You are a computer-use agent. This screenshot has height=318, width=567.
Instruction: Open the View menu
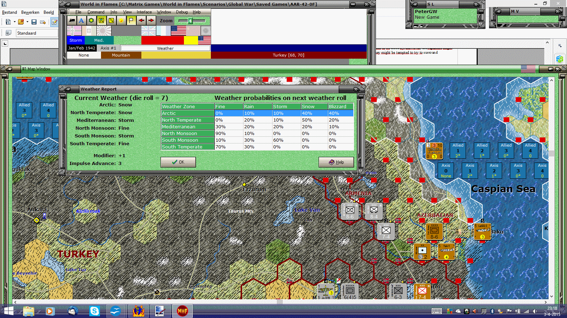click(x=128, y=12)
